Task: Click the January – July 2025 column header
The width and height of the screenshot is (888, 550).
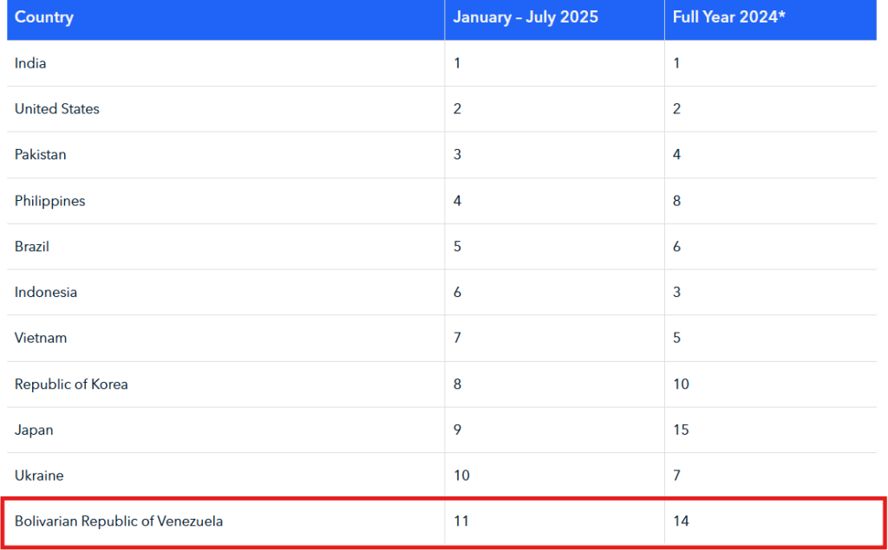Action: 526,17
